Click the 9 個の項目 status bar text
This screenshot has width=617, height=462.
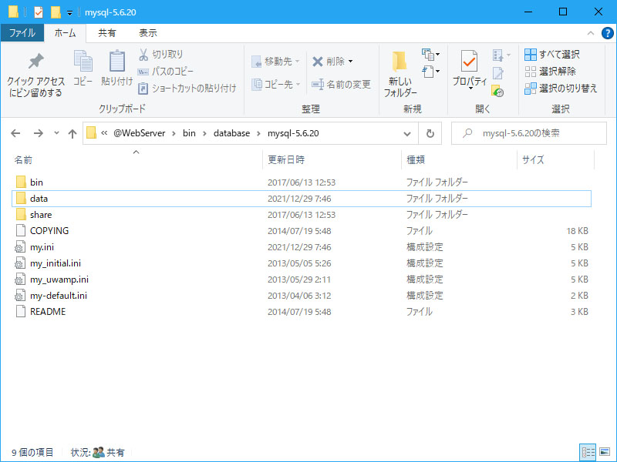(x=32, y=453)
